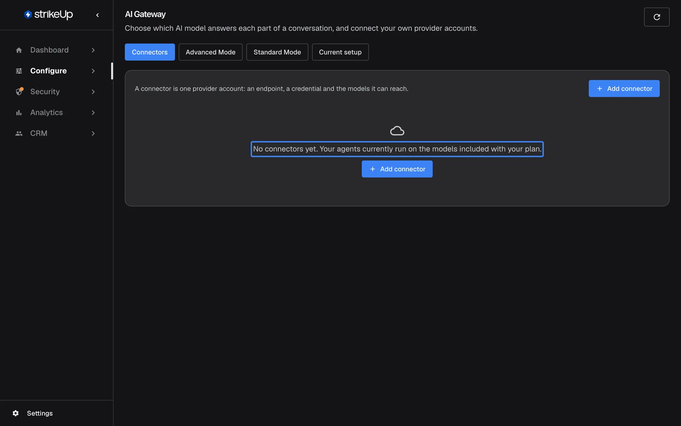Select the Analytics label in sidebar

click(47, 112)
